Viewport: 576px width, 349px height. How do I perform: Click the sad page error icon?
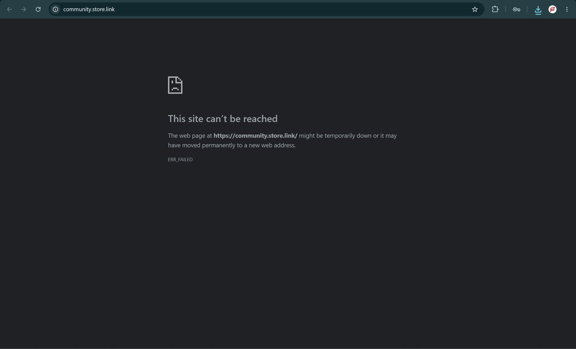pyautogui.click(x=175, y=85)
